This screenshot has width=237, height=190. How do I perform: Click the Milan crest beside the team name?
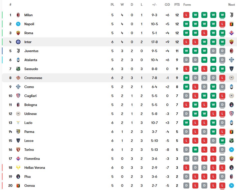coord(18,15)
